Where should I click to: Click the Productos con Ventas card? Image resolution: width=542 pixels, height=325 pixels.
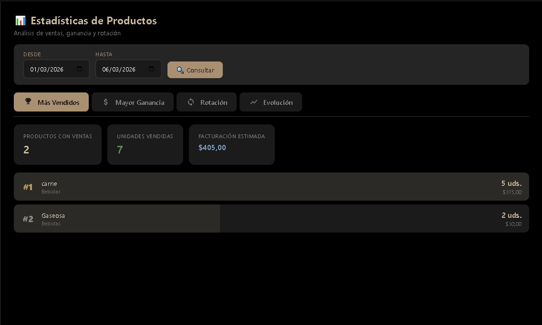(58, 144)
